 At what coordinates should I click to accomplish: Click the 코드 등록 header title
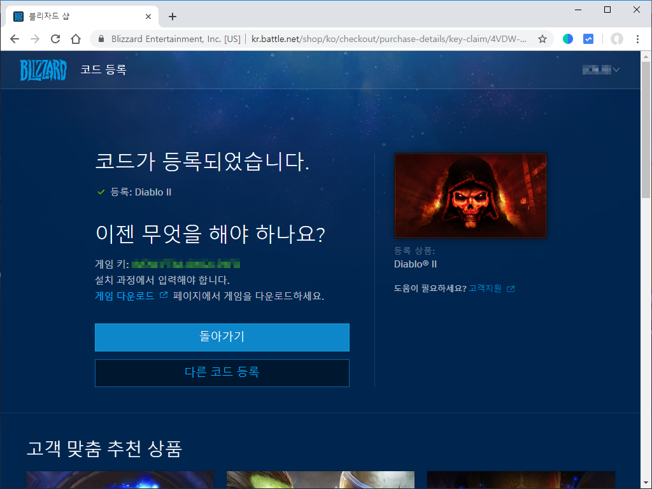pyautogui.click(x=104, y=70)
